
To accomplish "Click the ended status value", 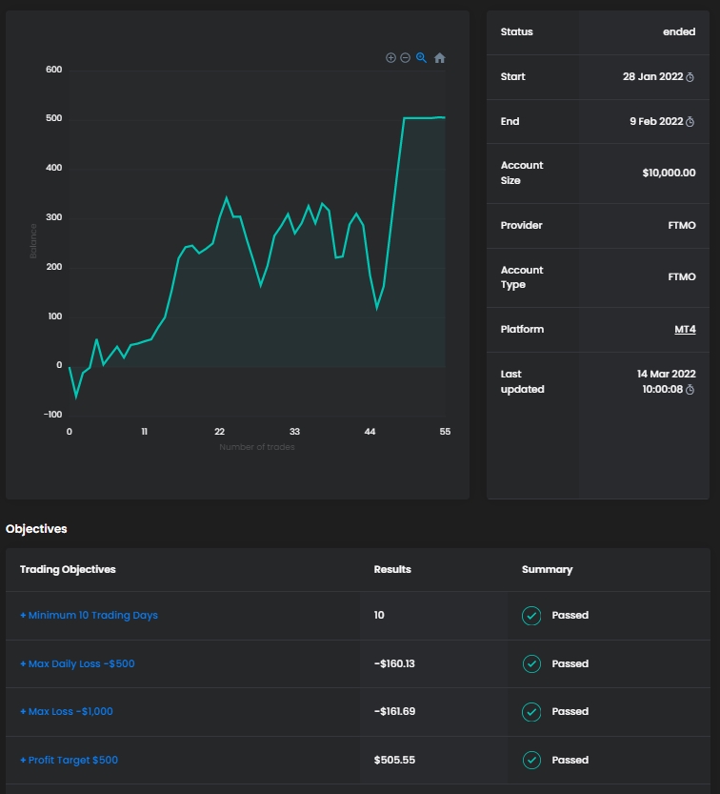I will point(679,31).
